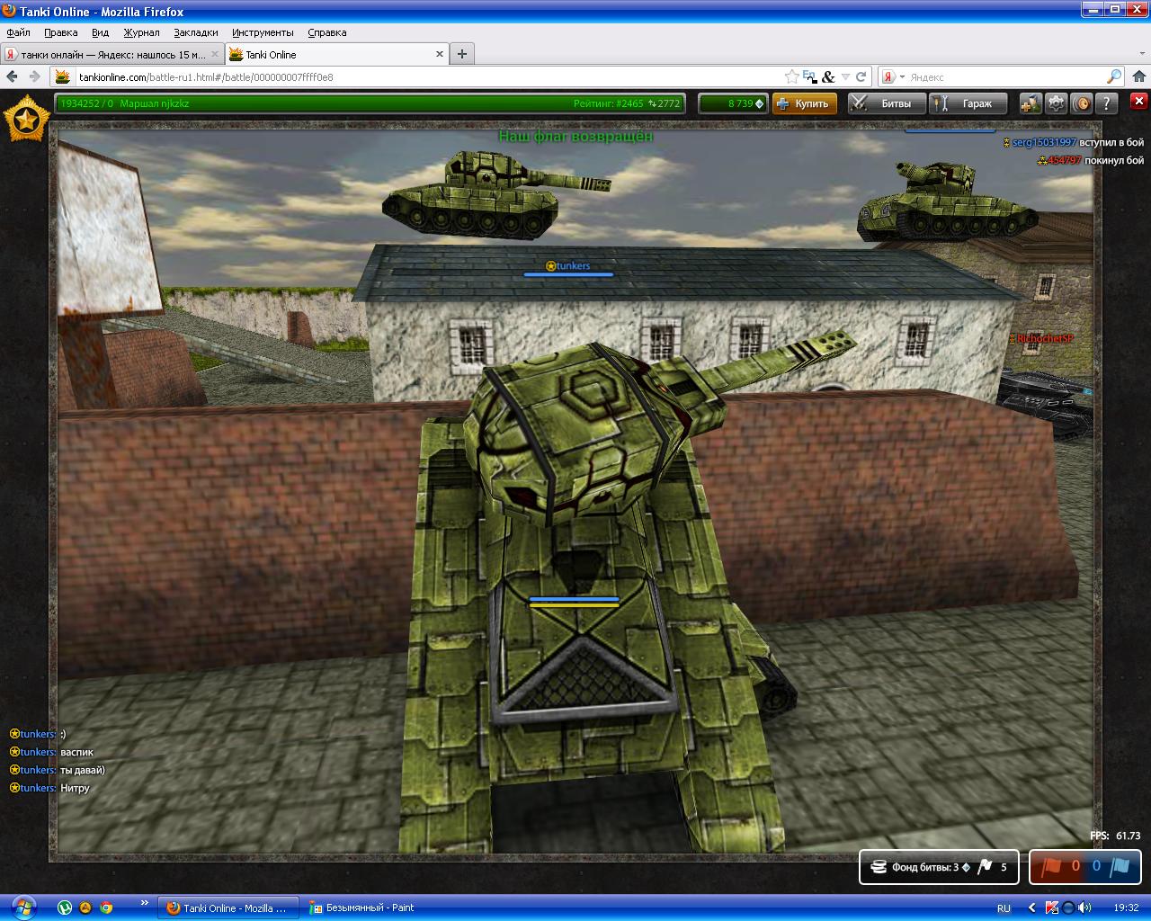The width and height of the screenshot is (1151, 921).
Task: Open the volume control tray icon
Action: 1084,908
